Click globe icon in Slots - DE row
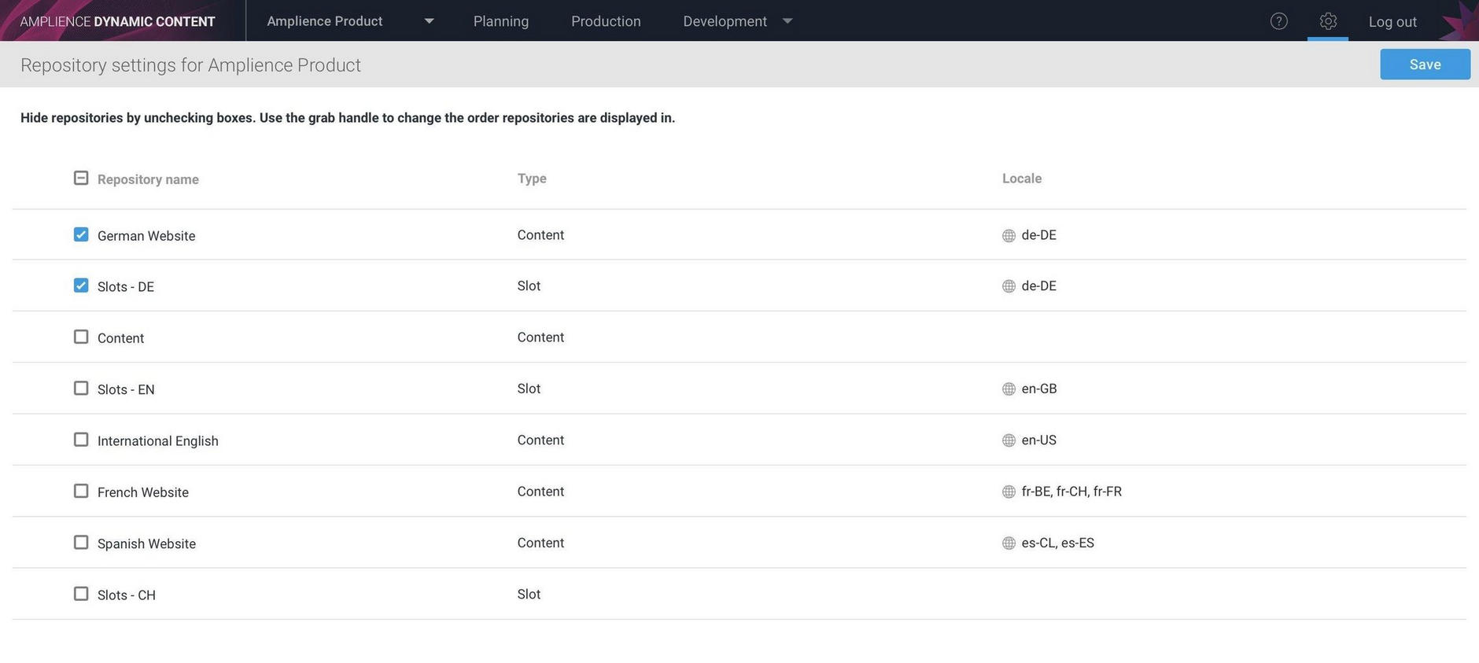 1009,286
